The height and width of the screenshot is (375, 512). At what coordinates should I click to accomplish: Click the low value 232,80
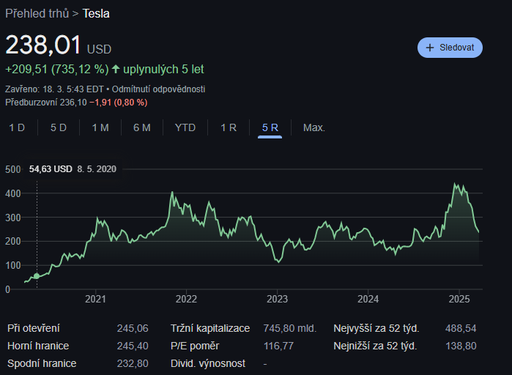pyautogui.click(x=133, y=363)
